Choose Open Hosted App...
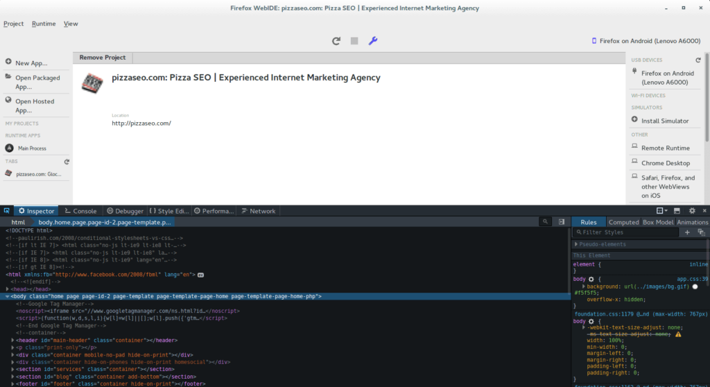This screenshot has height=387, width=710. (36, 105)
